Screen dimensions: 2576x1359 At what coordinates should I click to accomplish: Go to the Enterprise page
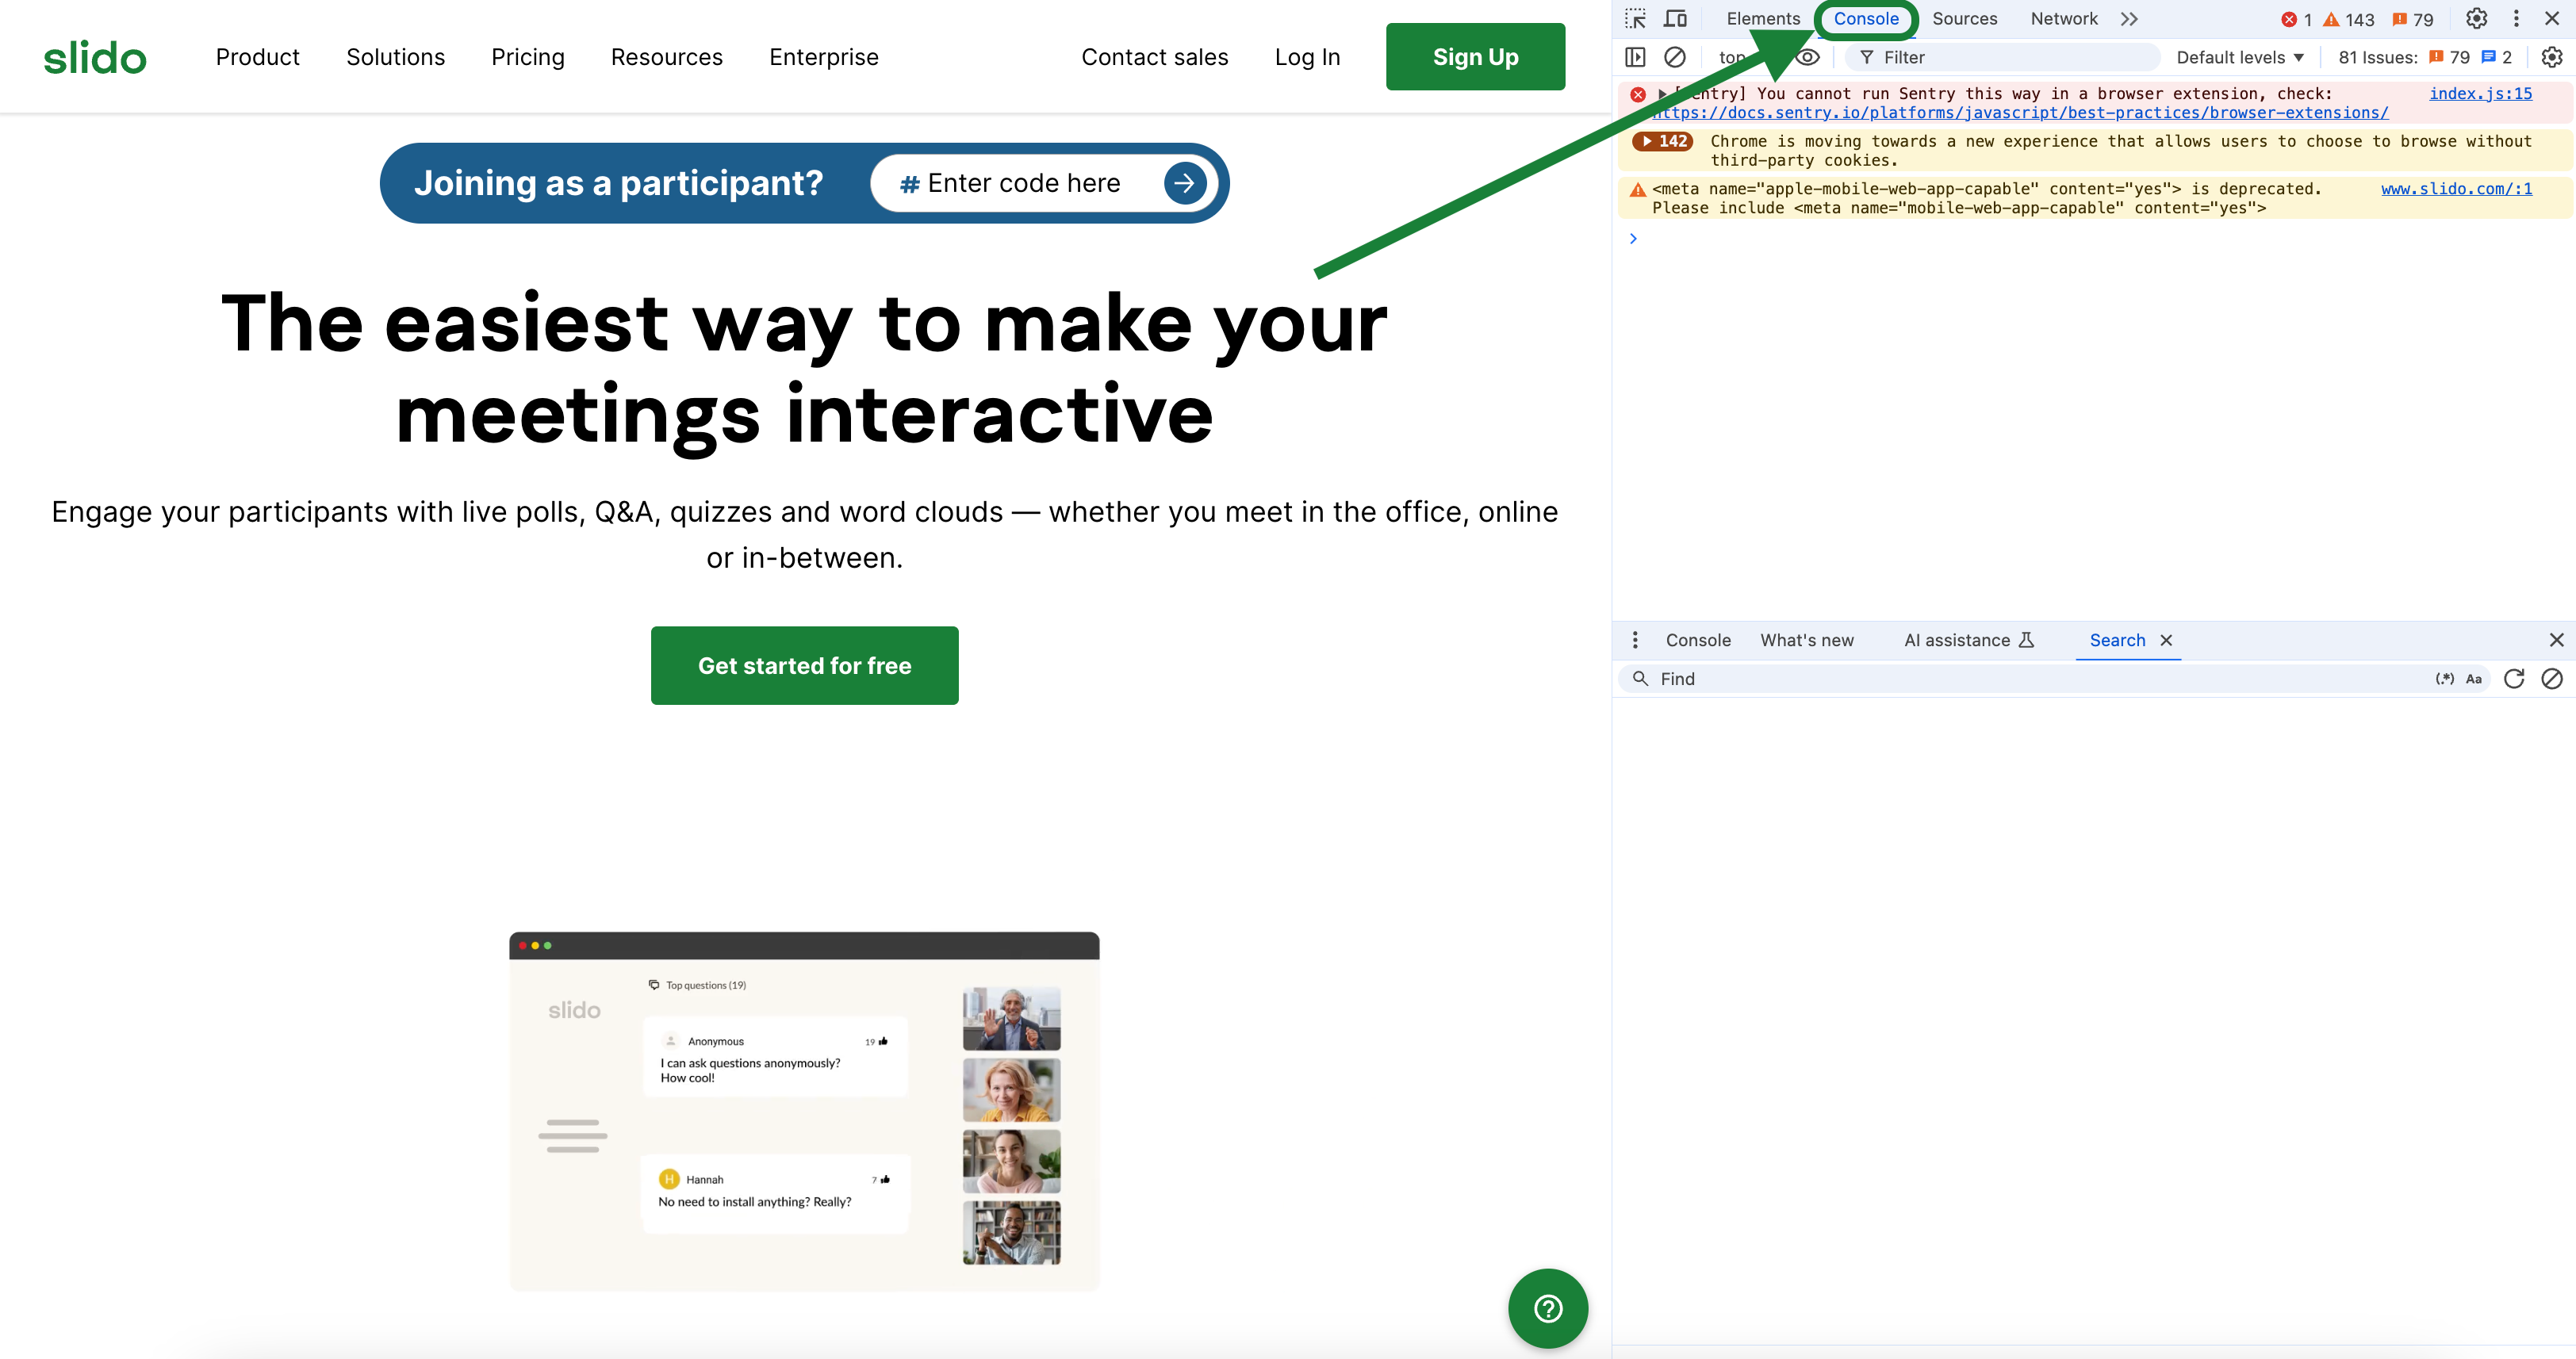point(824,57)
